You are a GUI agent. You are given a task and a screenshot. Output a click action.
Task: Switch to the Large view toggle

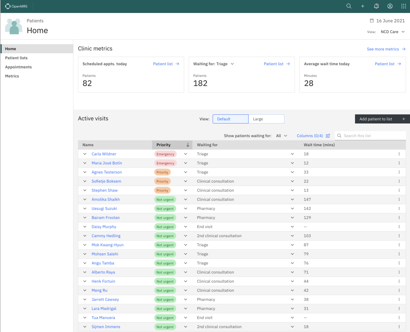tap(266, 119)
